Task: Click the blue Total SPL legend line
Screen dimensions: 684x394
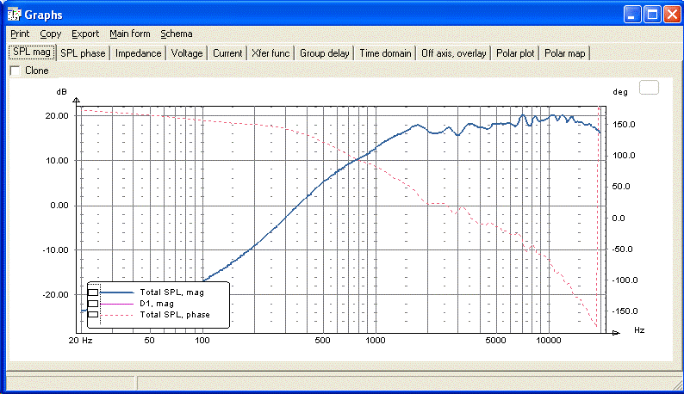Action: tap(117, 292)
